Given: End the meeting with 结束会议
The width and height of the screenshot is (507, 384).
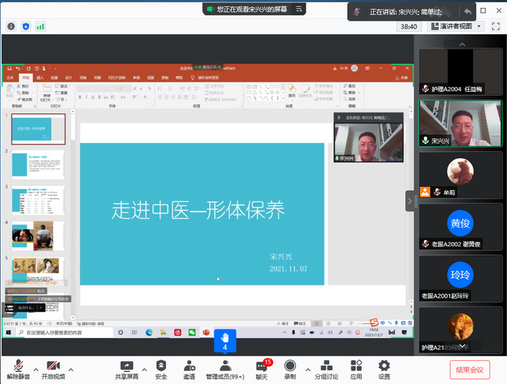Looking at the screenshot, I should (471, 369).
